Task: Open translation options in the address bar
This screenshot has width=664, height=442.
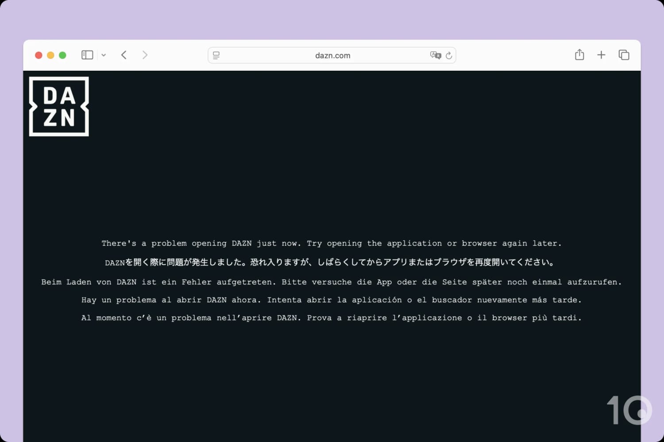Action: pyautogui.click(x=435, y=55)
